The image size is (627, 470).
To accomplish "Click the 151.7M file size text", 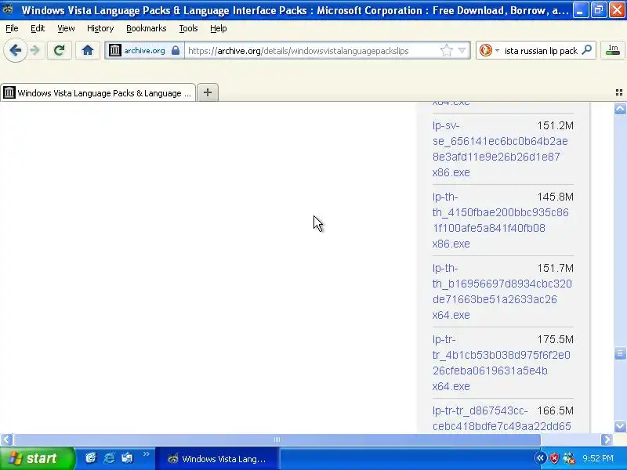I will click(x=556, y=268).
